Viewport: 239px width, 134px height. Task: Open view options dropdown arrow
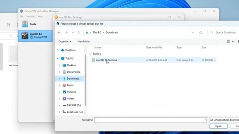point(233,41)
